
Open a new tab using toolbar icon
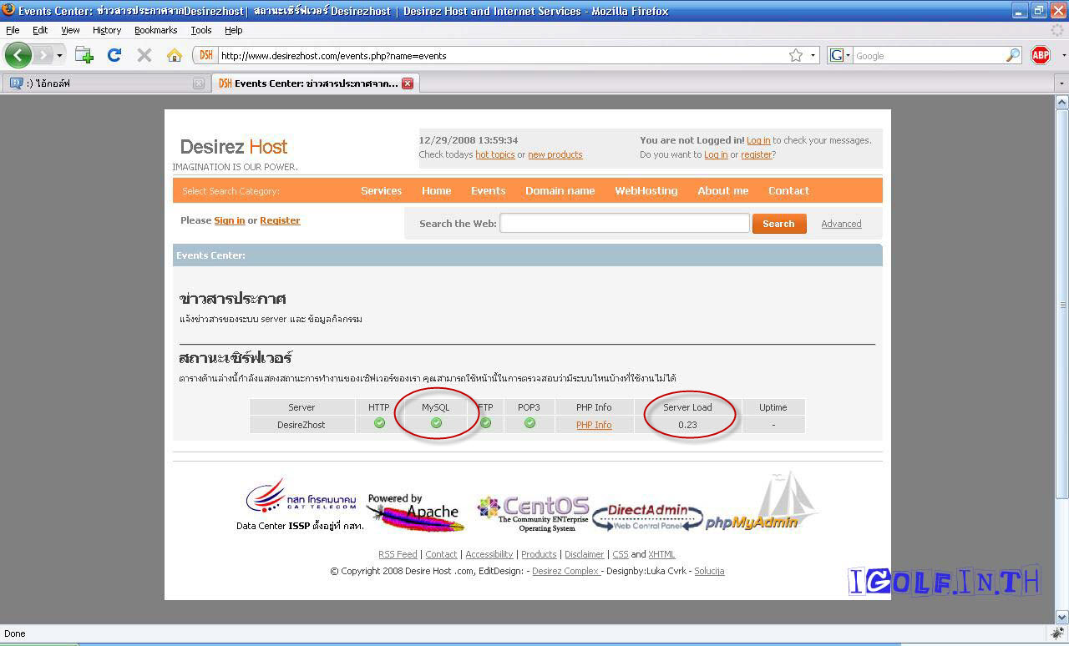pos(84,55)
